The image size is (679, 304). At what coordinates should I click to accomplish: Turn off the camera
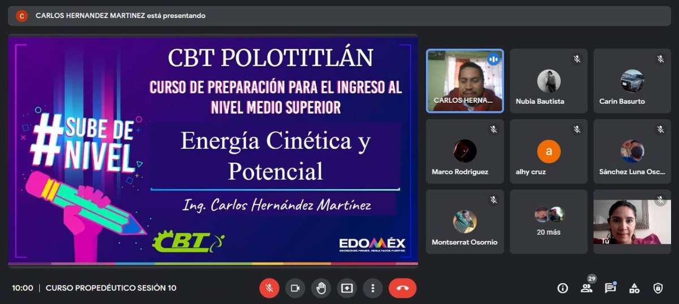[295, 288]
